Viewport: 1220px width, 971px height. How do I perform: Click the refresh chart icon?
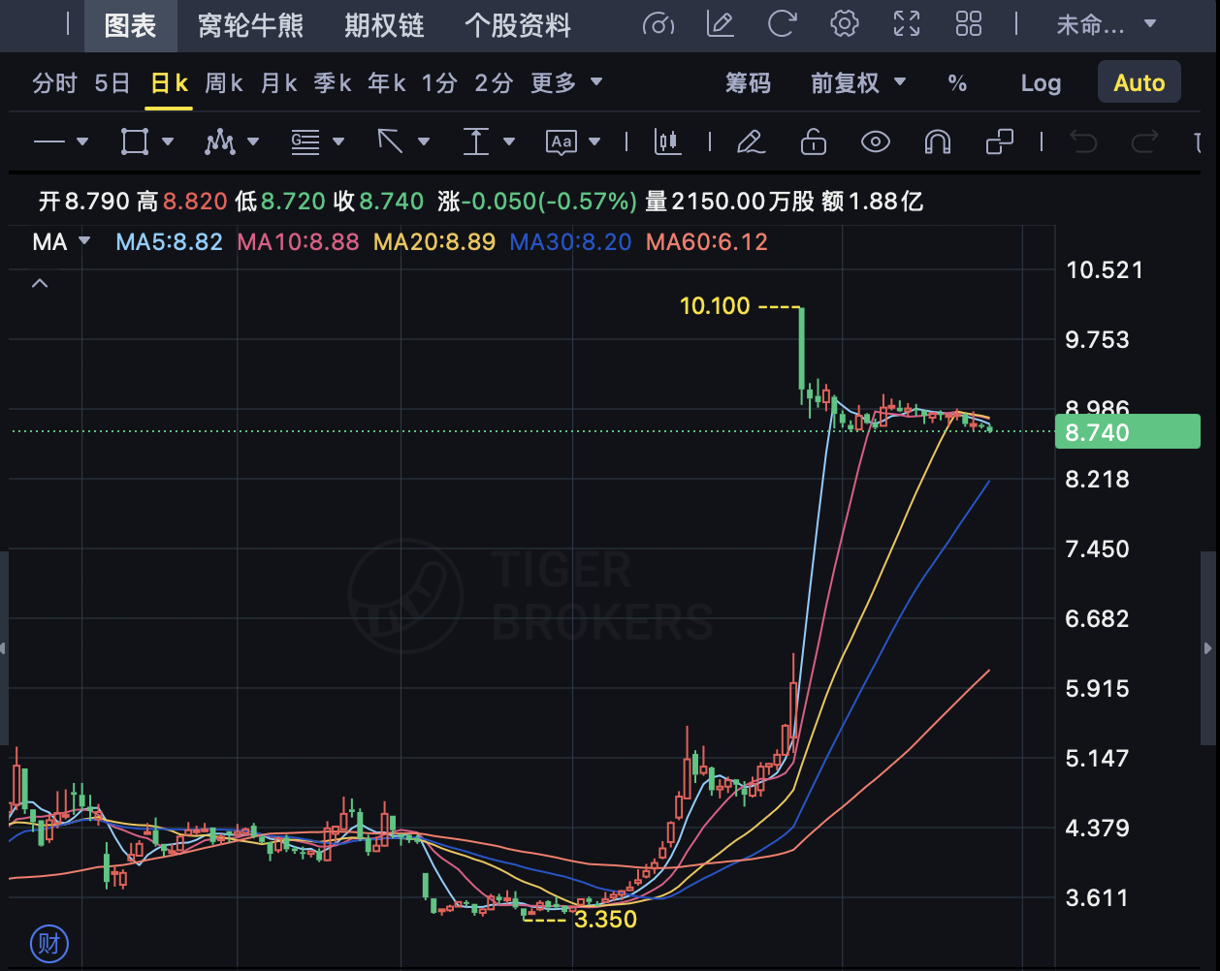(x=782, y=24)
